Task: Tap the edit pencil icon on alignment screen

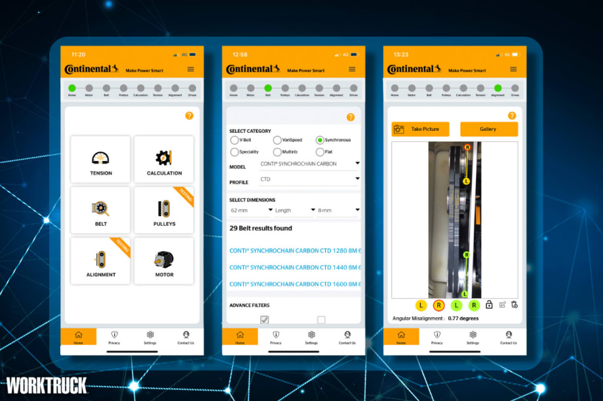Action: (502, 305)
